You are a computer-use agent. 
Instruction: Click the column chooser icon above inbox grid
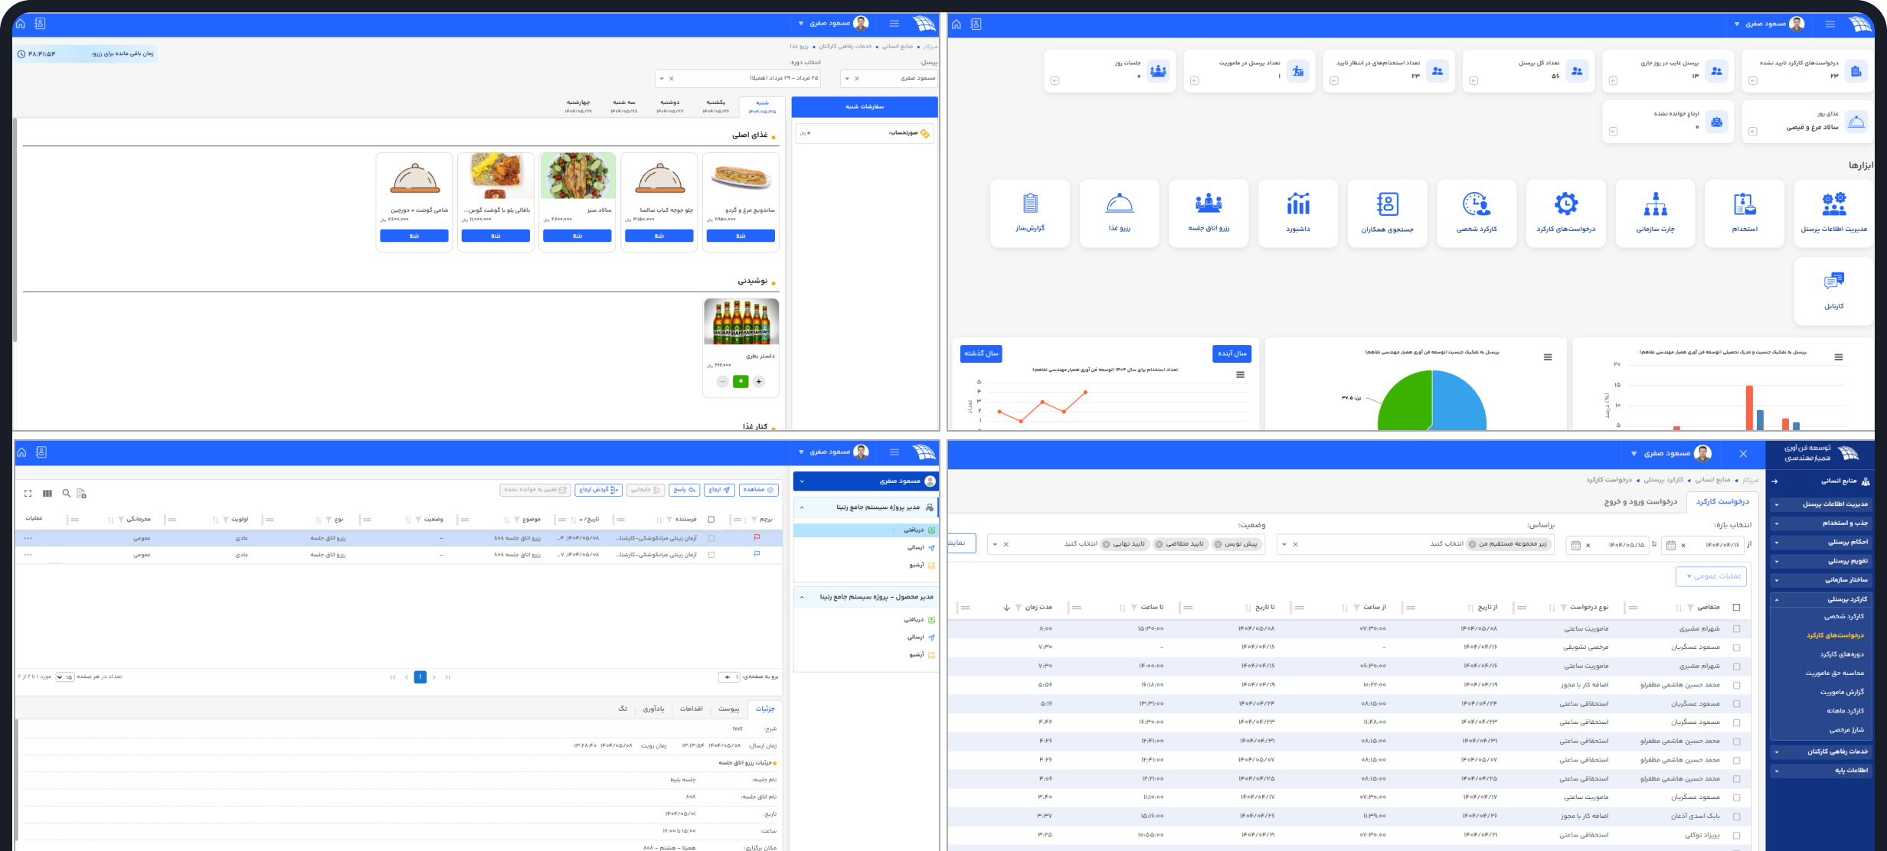pyautogui.click(x=47, y=494)
